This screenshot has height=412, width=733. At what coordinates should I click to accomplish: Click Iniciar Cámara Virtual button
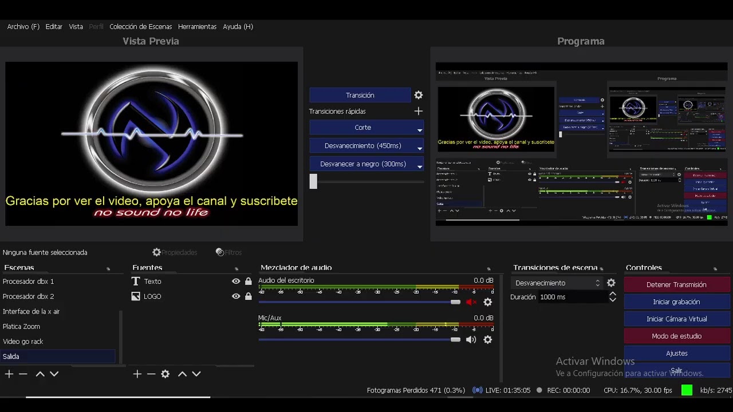coord(677,319)
